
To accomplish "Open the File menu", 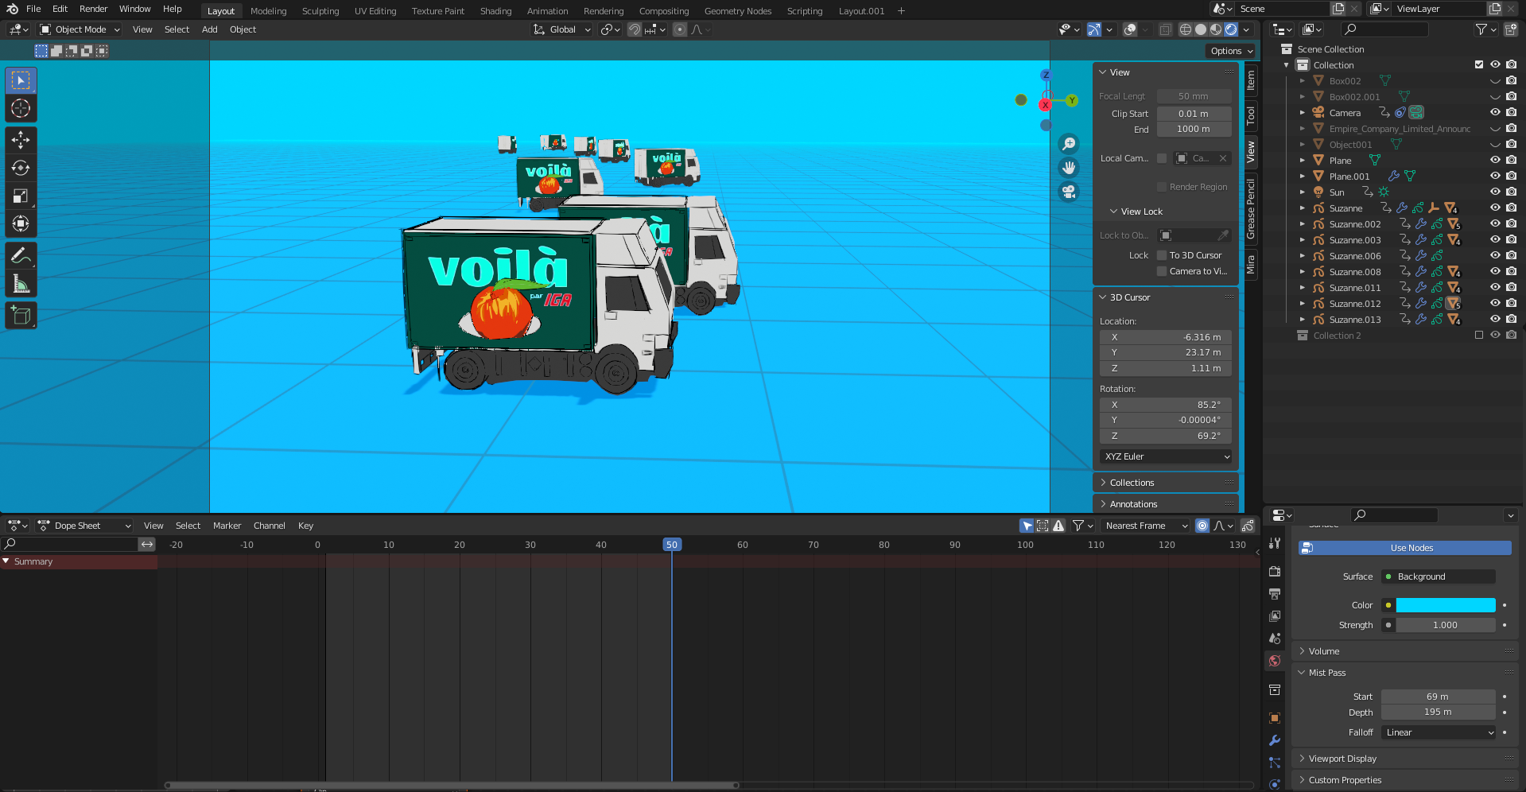I will (33, 9).
